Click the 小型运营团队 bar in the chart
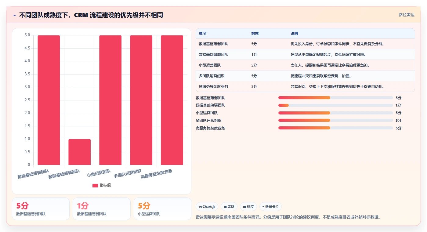 click(x=110, y=100)
